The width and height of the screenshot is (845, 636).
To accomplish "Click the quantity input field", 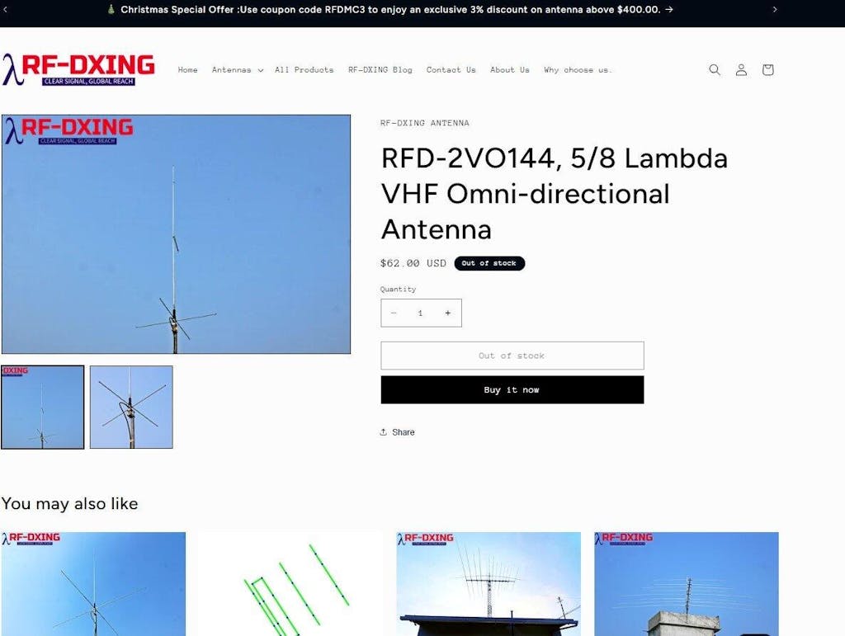I will (x=420, y=313).
